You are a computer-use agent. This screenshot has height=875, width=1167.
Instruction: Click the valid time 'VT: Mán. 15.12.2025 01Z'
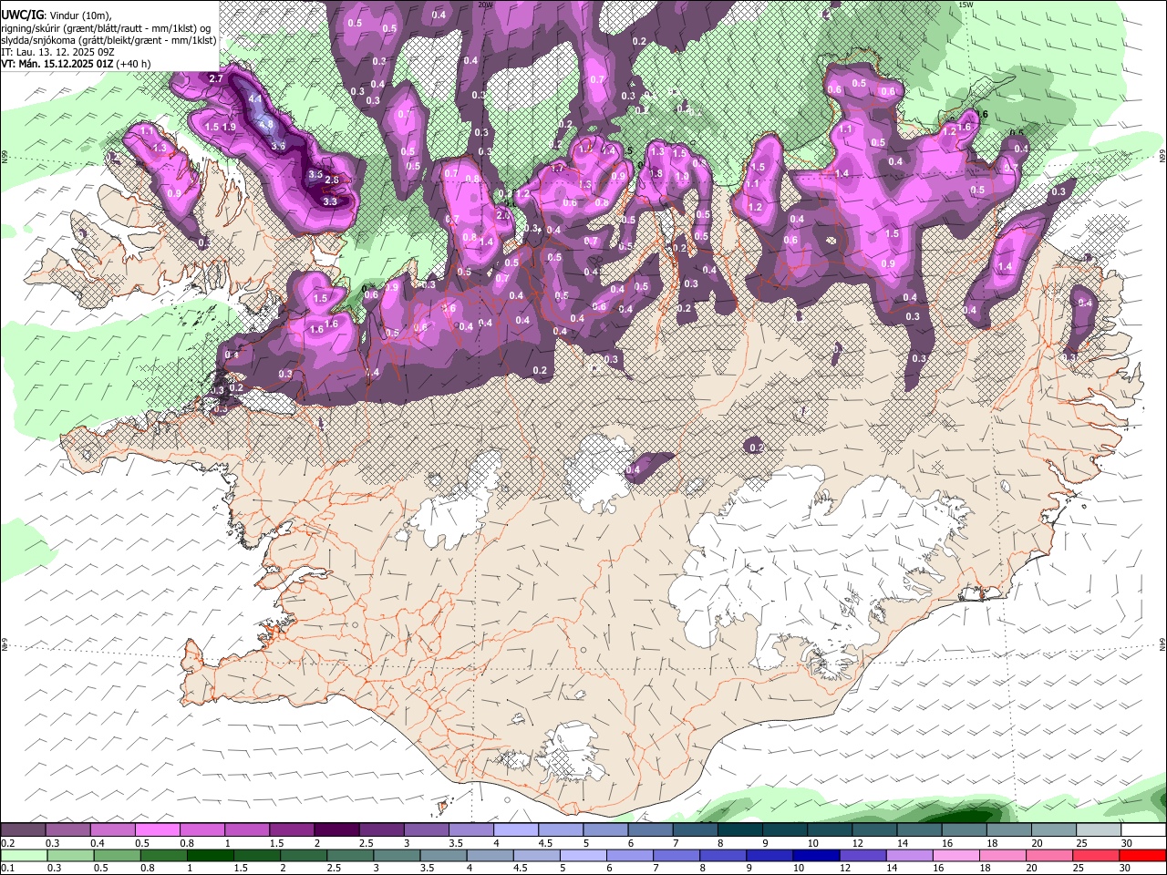pyautogui.click(x=57, y=64)
